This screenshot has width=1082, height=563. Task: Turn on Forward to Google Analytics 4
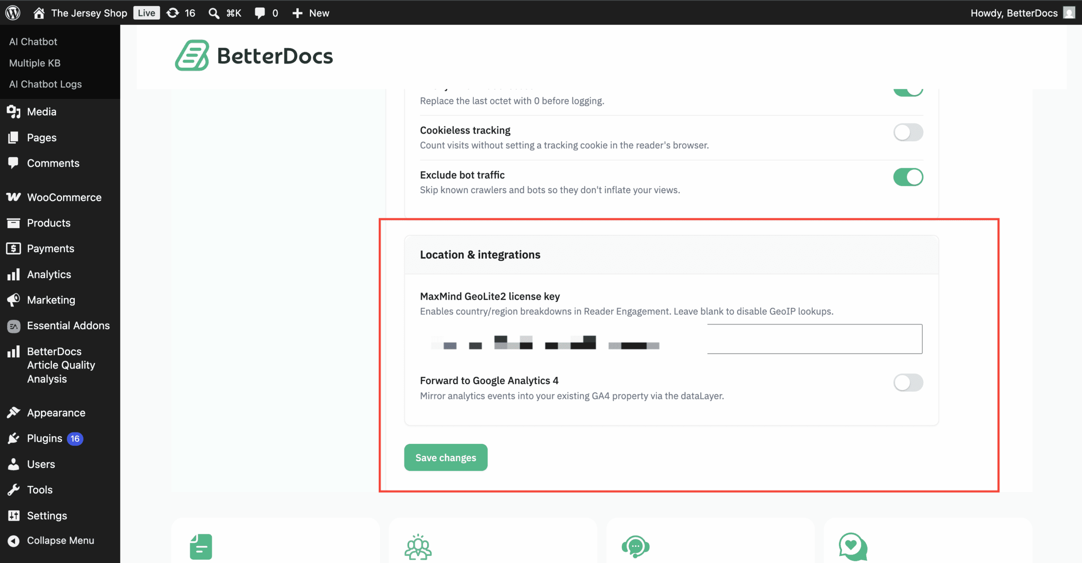tap(908, 383)
